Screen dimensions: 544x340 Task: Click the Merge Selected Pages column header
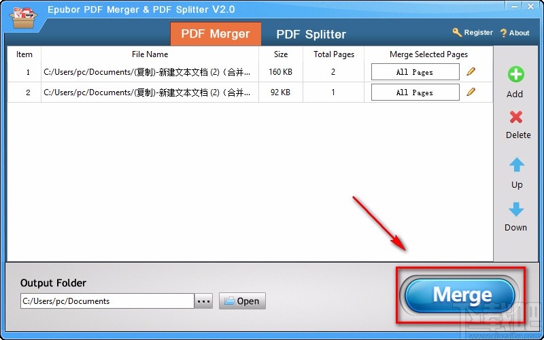[x=428, y=54]
